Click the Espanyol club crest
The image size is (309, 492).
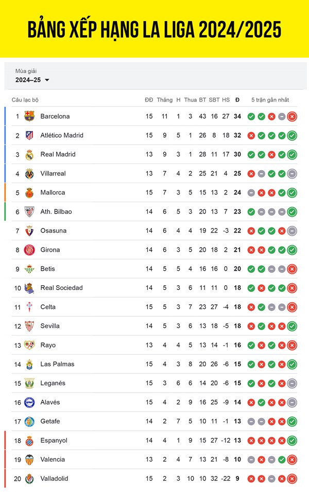[x=29, y=440]
